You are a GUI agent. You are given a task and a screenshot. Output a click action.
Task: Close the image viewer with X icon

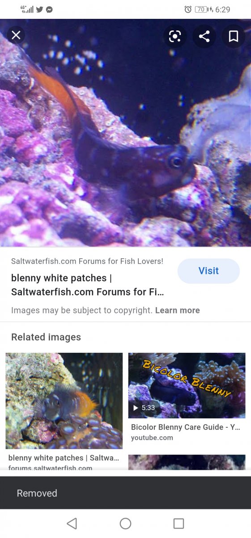(x=16, y=35)
